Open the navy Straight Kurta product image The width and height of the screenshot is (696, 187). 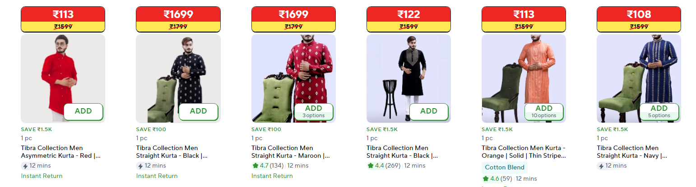click(639, 78)
